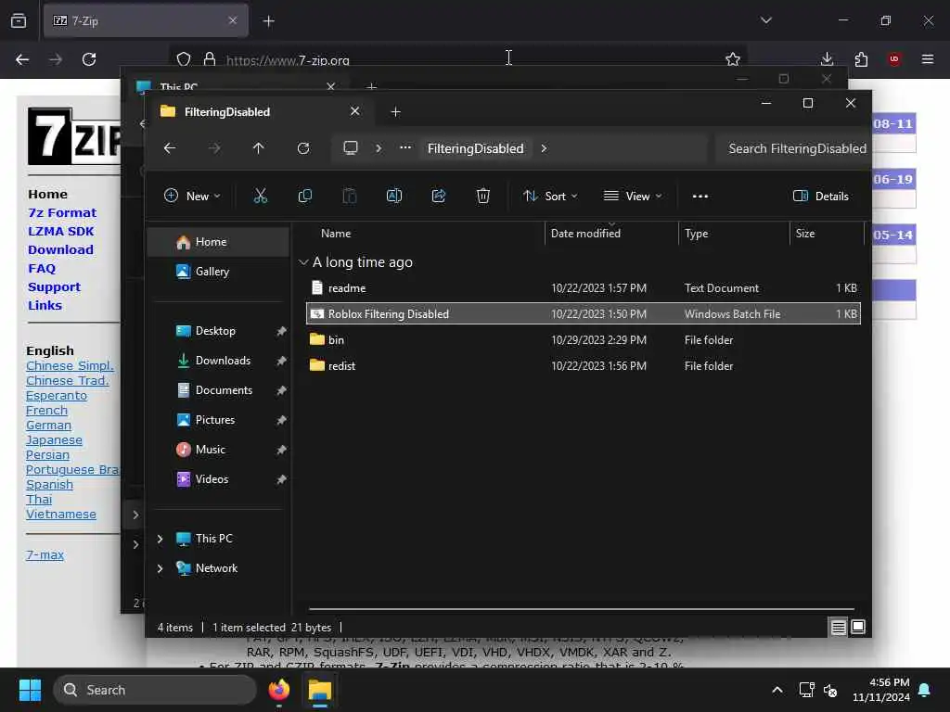The image size is (950, 712).
Task: Click the PC monitor icon in address bar
Action: pos(350,148)
